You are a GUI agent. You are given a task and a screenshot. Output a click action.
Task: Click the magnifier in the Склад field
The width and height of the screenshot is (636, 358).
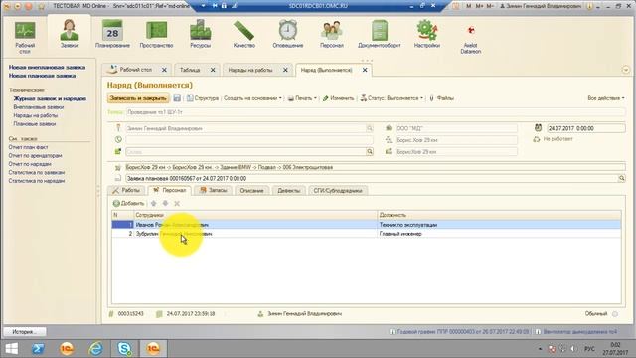(x=370, y=152)
